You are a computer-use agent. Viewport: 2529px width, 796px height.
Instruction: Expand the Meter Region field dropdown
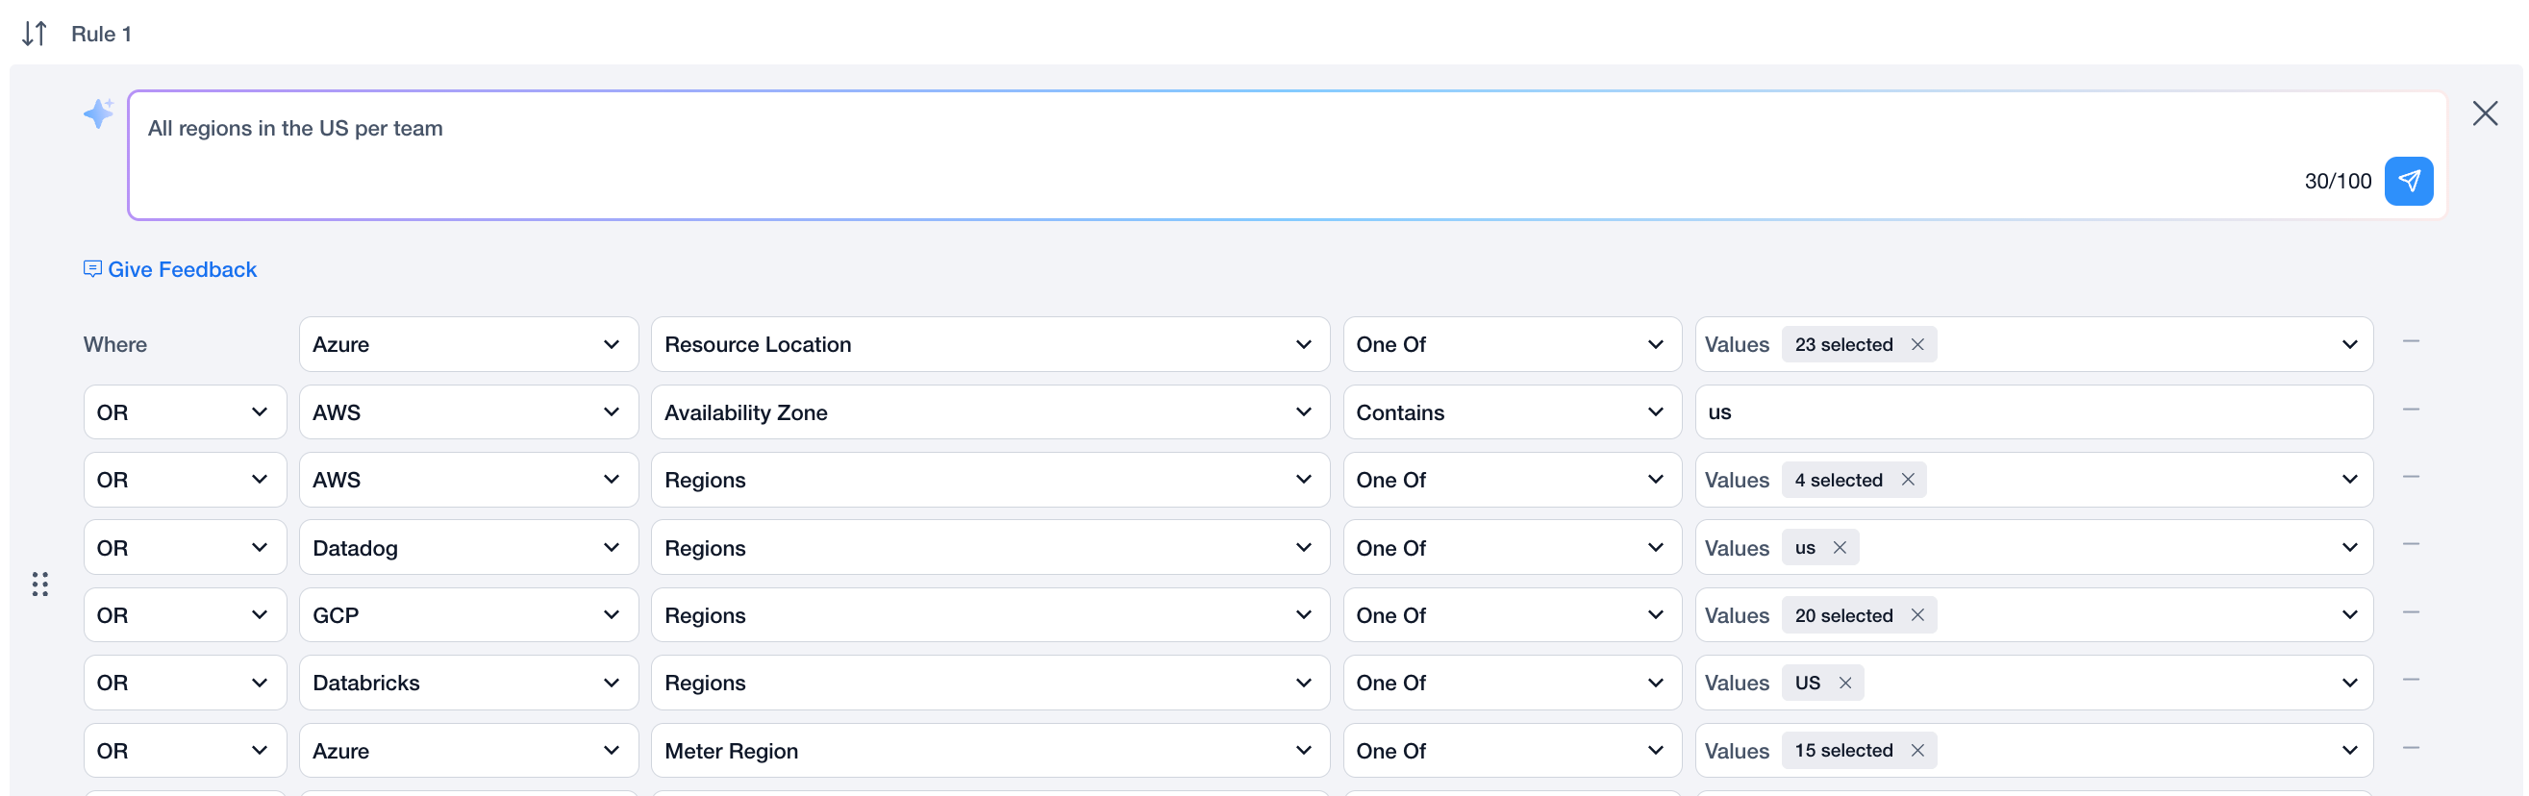(x=989, y=751)
